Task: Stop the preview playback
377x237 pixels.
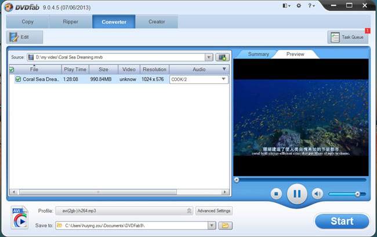Action: tap(276, 194)
